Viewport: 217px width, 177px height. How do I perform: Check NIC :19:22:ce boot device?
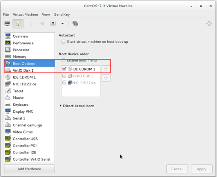coord(64,83)
